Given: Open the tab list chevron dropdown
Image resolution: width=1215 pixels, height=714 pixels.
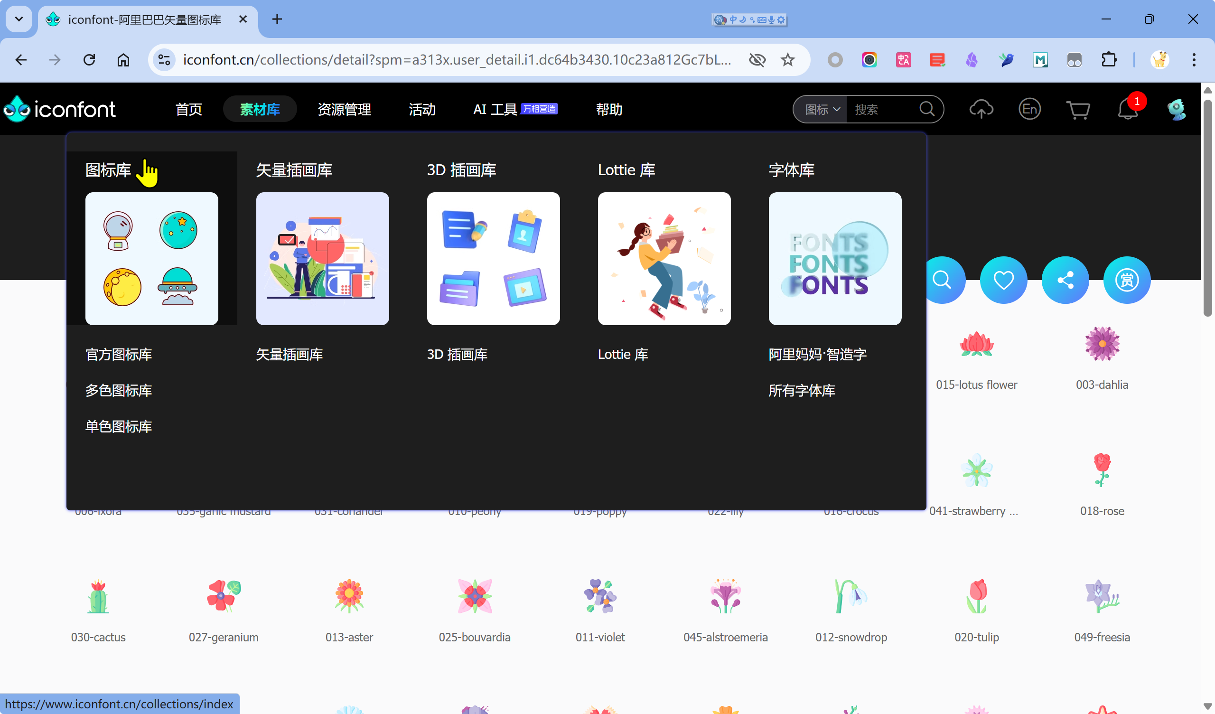Looking at the screenshot, I should (x=19, y=19).
